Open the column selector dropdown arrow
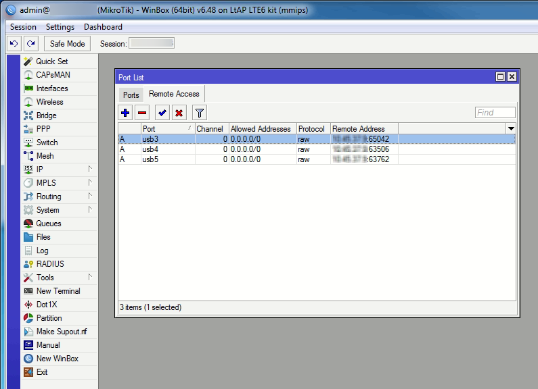Screen dimensions: 538x389 tap(511, 129)
